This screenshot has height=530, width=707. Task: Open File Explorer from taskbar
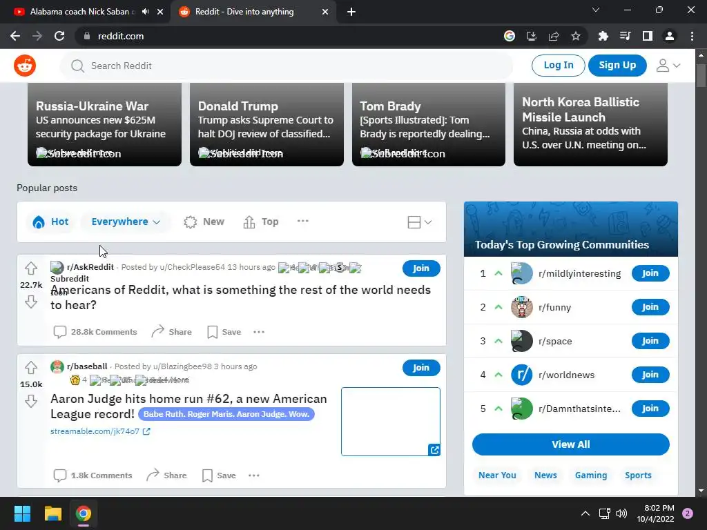click(x=52, y=513)
